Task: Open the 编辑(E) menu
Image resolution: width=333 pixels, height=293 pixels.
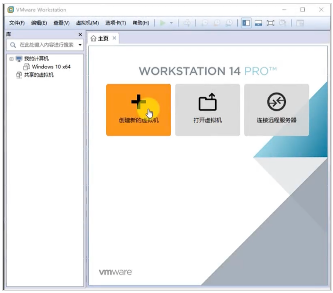Action: pyautogui.click(x=39, y=23)
